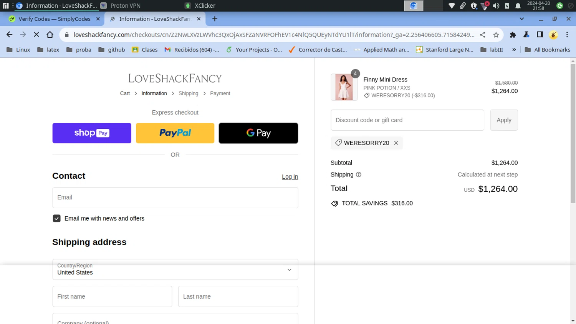Bookmark this page with the star icon

(x=496, y=35)
